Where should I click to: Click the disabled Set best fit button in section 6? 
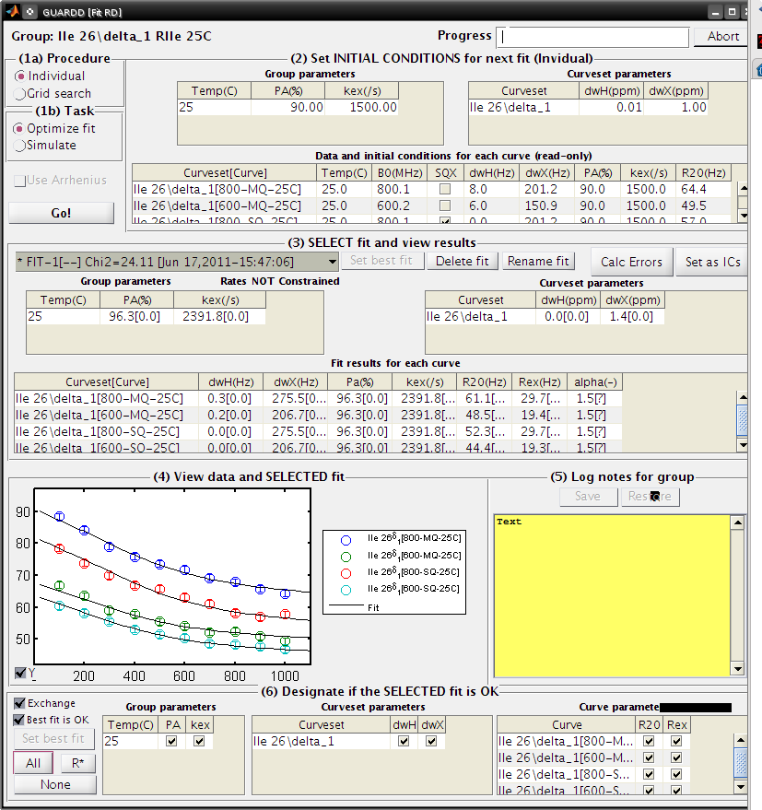[53, 739]
